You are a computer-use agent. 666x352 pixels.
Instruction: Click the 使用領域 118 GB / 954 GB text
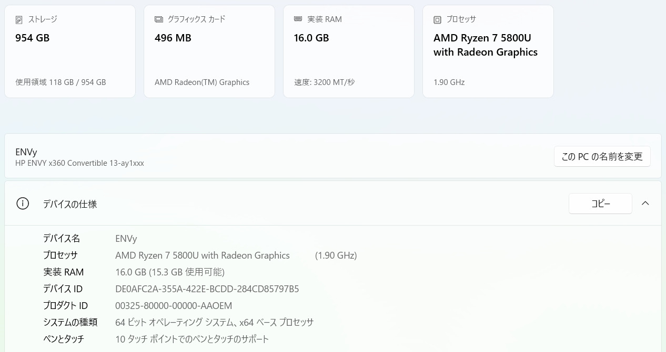click(60, 82)
